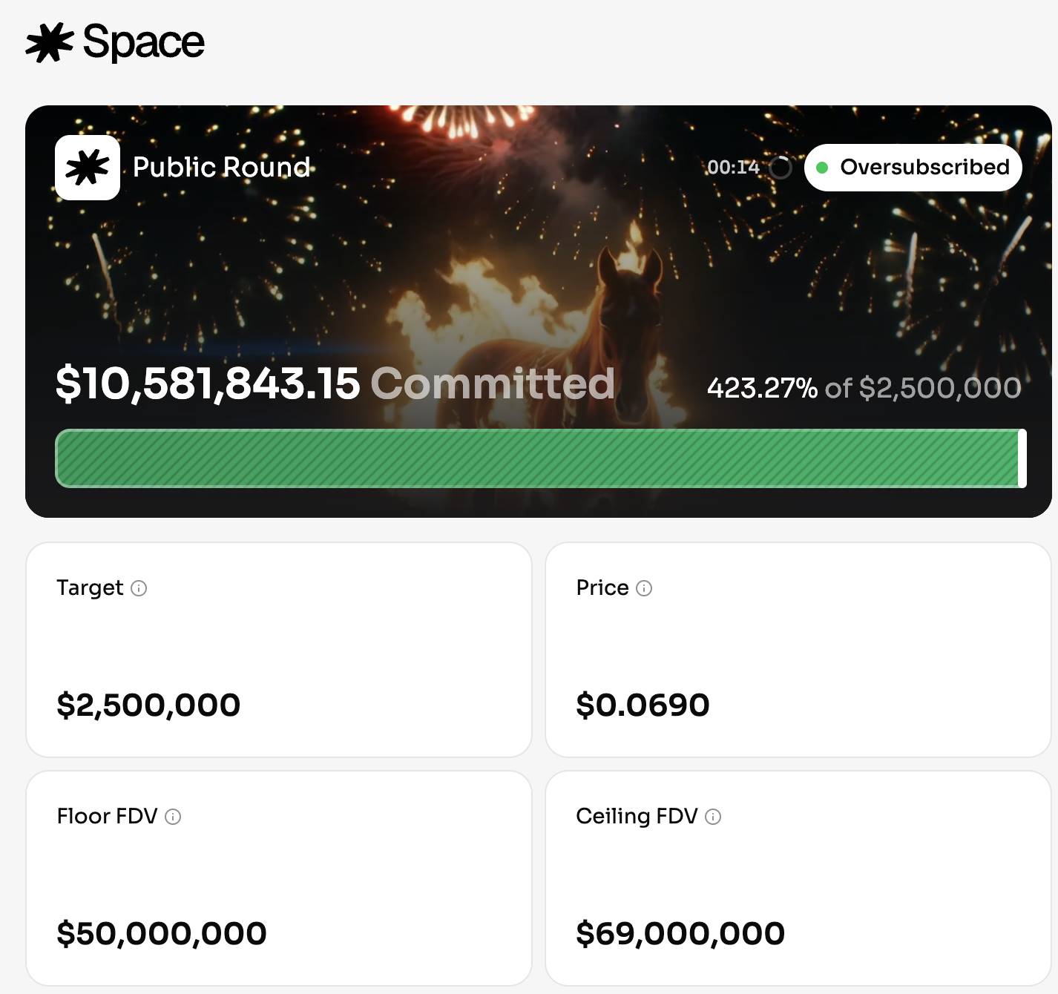Click the green commitment progress bar
The width and height of the screenshot is (1058, 994).
[x=539, y=458]
